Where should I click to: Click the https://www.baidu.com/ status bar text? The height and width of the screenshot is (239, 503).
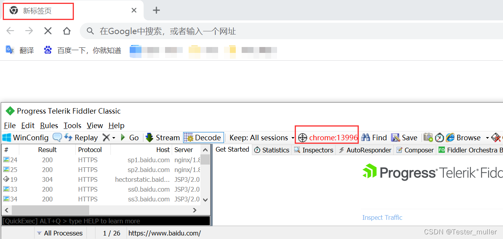(x=165, y=233)
